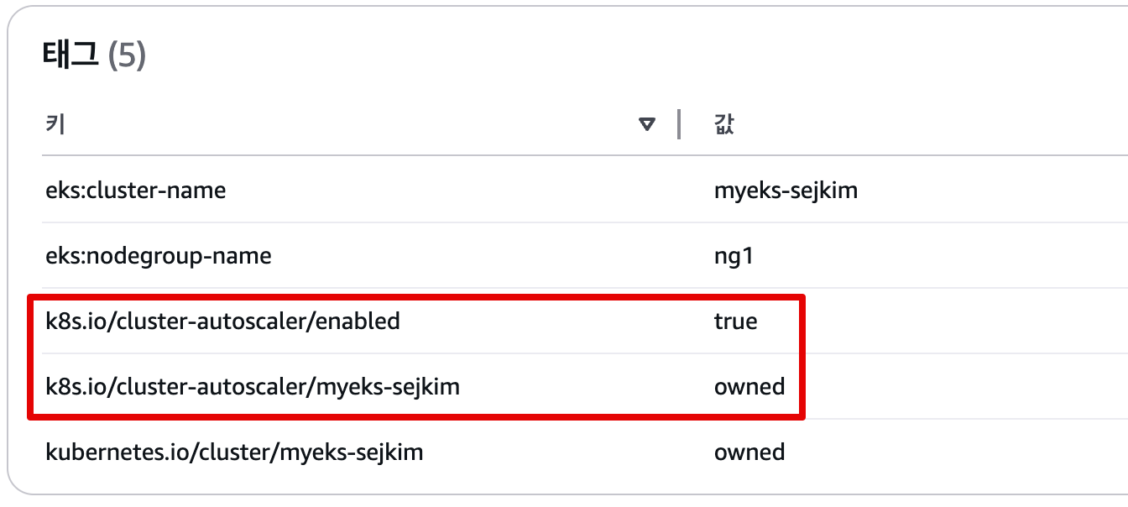This screenshot has width=1128, height=507.
Task: Select the kubernetes.io/cluster/myeks-sejkim key
Action: point(234,452)
